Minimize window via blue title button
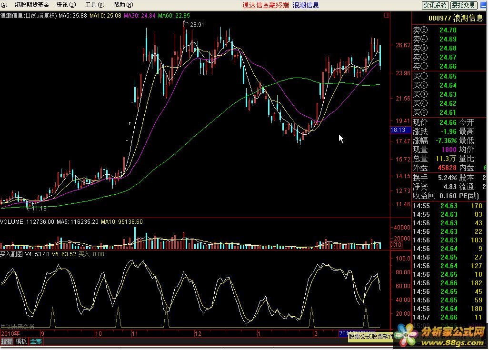Screen dimensions: 489x350 [x=484, y=5]
